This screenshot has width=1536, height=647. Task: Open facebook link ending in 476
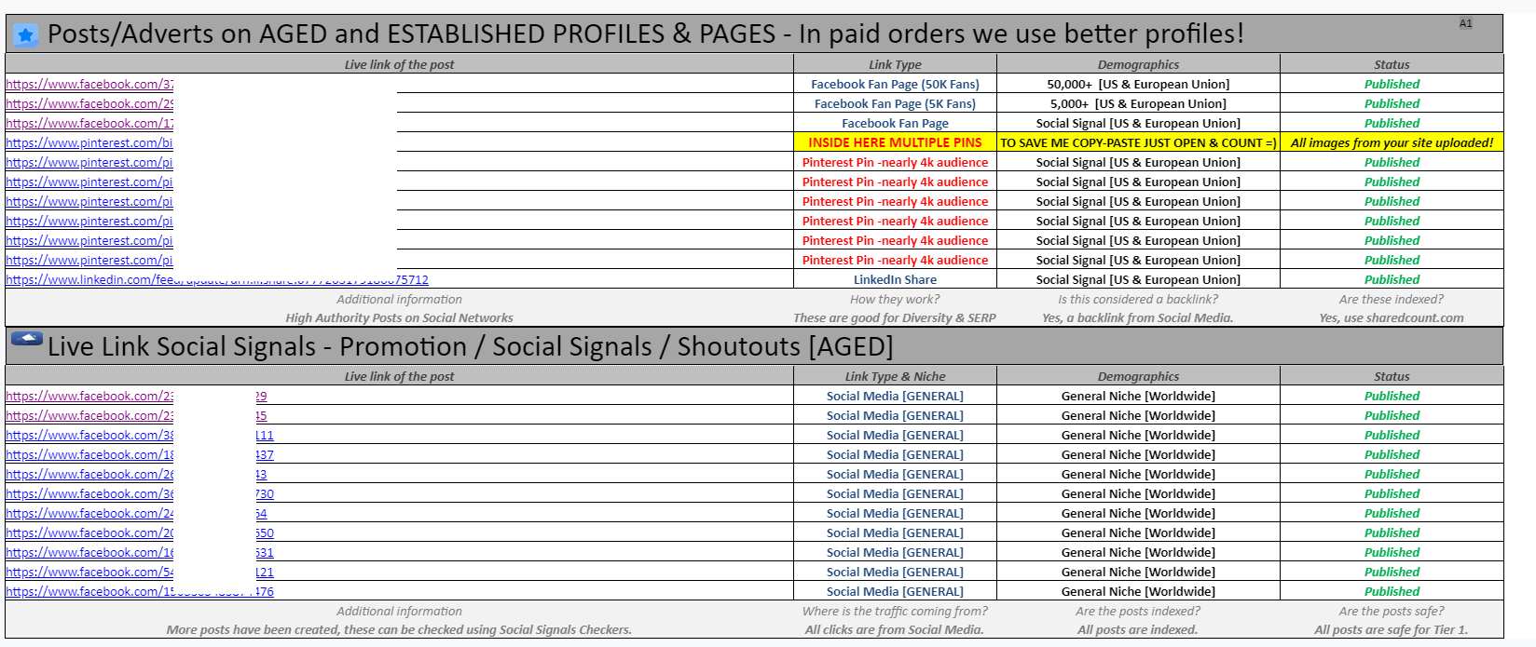pyautogui.click(x=140, y=591)
